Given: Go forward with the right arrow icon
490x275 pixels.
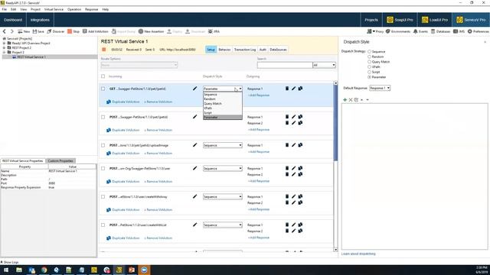Looking at the screenshot, I should point(12,31).
